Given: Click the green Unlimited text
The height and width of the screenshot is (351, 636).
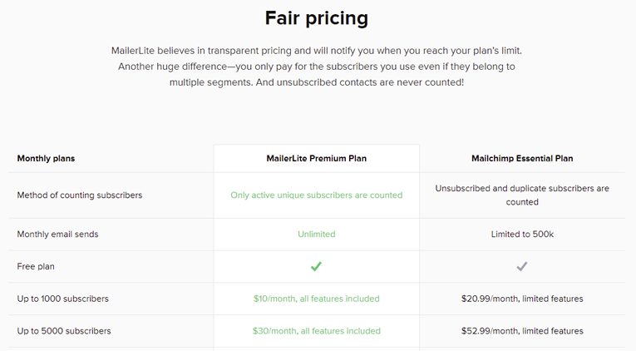Looking at the screenshot, I should (x=317, y=234).
